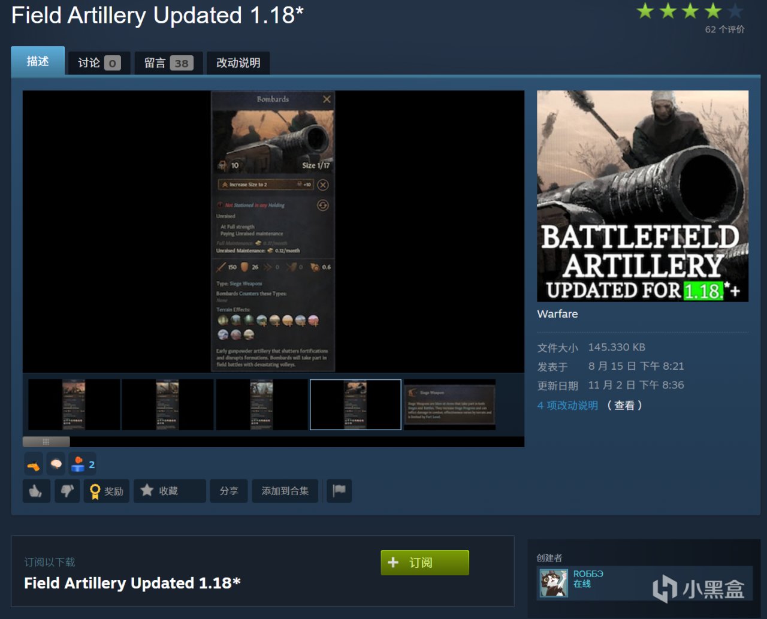Click the report flag icon
The width and height of the screenshot is (767, 619).
pyautogui.click(x=339, y=491)
